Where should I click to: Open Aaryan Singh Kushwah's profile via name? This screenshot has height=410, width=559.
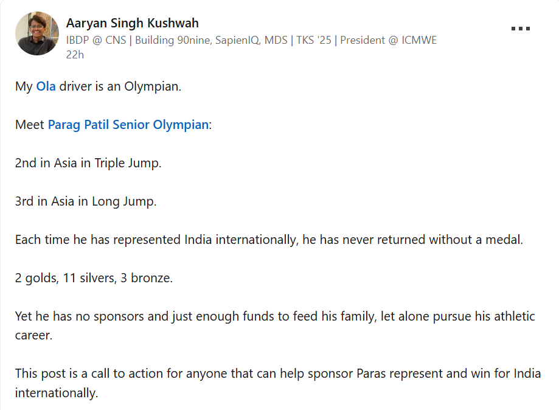pos(132,23)
